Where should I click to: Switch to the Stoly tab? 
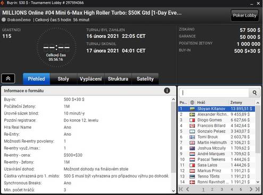click(63, 79)
